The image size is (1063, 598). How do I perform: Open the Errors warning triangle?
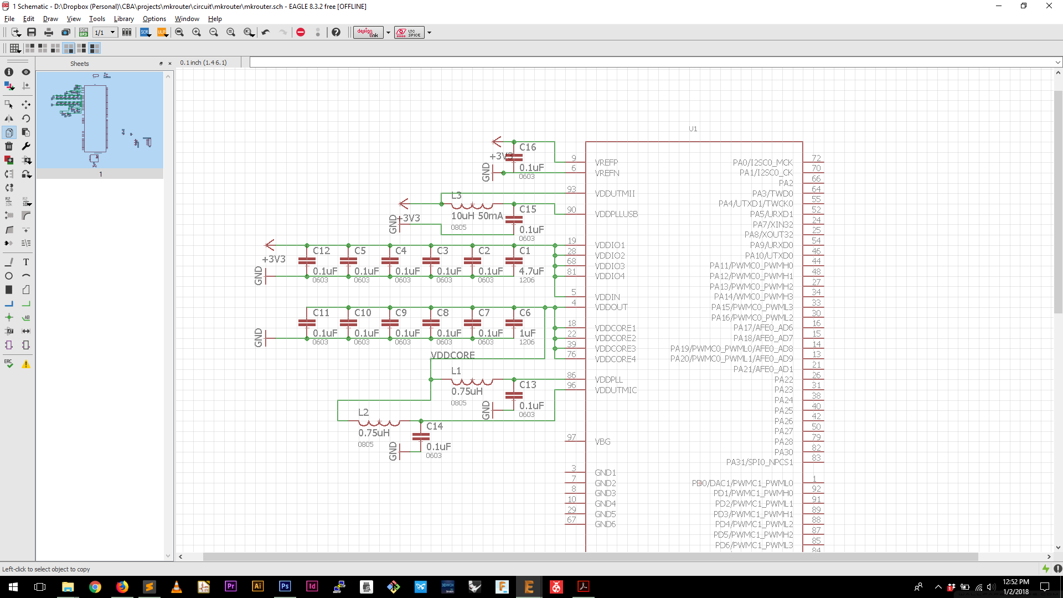click(26, 364)
